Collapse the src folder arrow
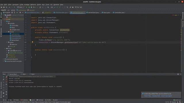The width and height of the screenshot is (184, 103). point(5,21)
